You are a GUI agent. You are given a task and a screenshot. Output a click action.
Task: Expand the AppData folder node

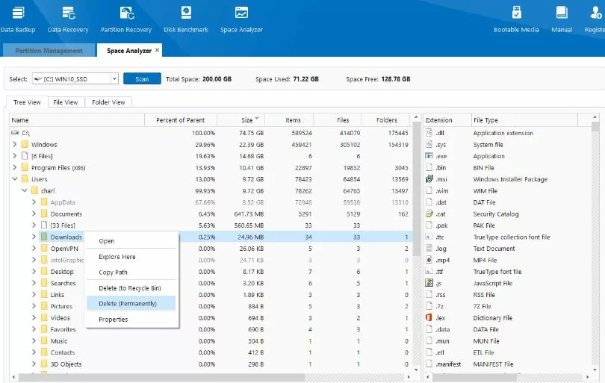[x=34, y=202]
